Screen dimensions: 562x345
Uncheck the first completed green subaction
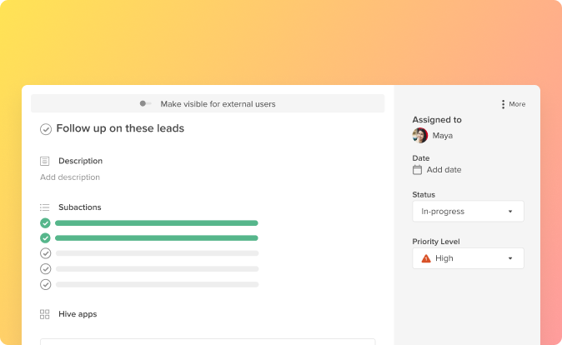[45, 223]
